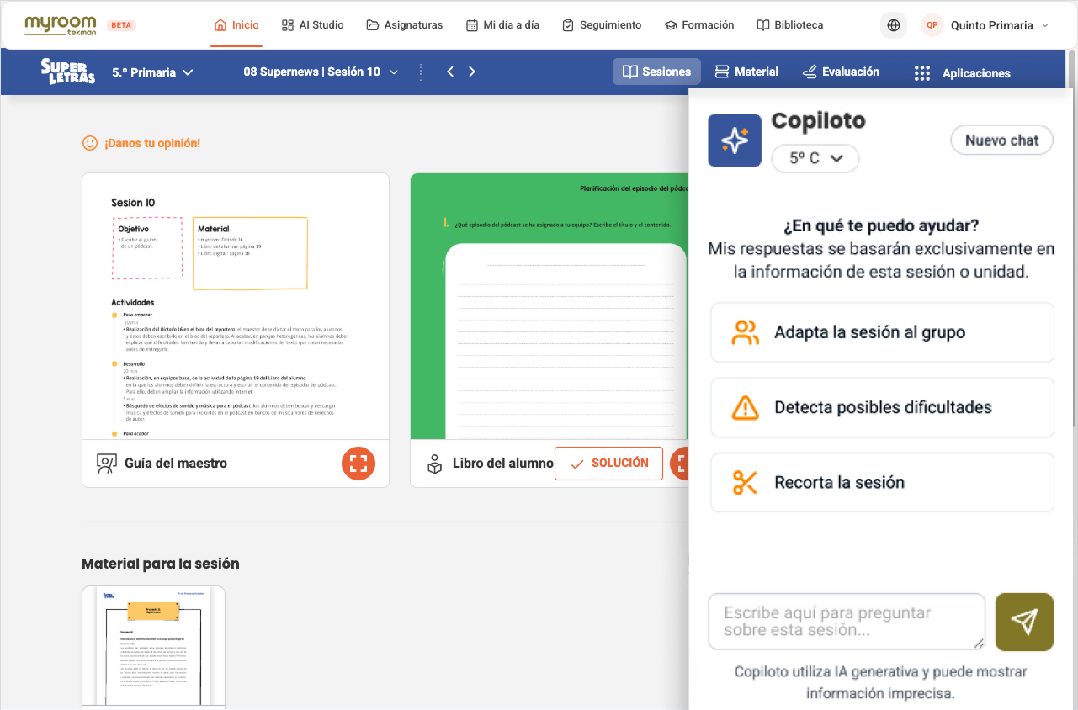The image size is (1078, 710).
Task: Go to the next session arrow
Action: pyautogui.click(x=472, y=72)
